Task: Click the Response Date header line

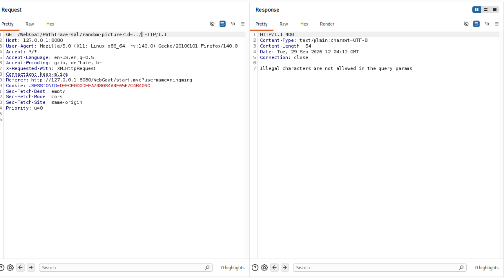Action: (309, 52)
